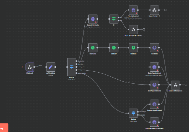Add a node after Send Contact ID

point(165,10)
